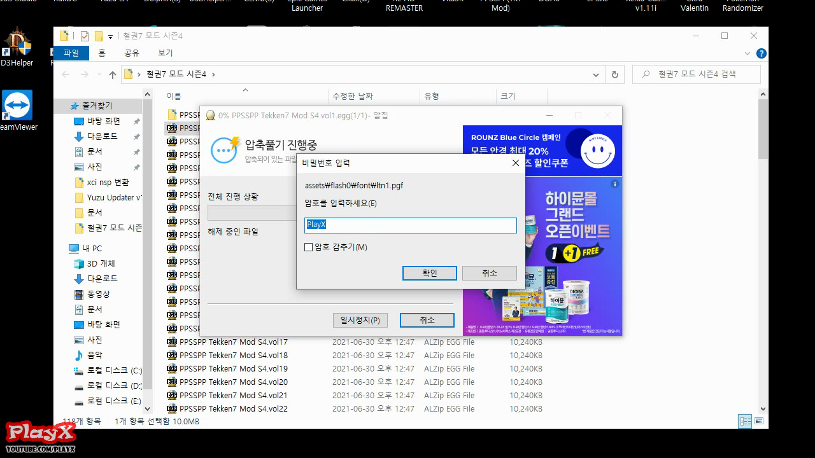The width and height of the screenshot is (815, 458).
Task: Open the quick access toolbar customize dropdown
Action: click(x=111, y=36)
